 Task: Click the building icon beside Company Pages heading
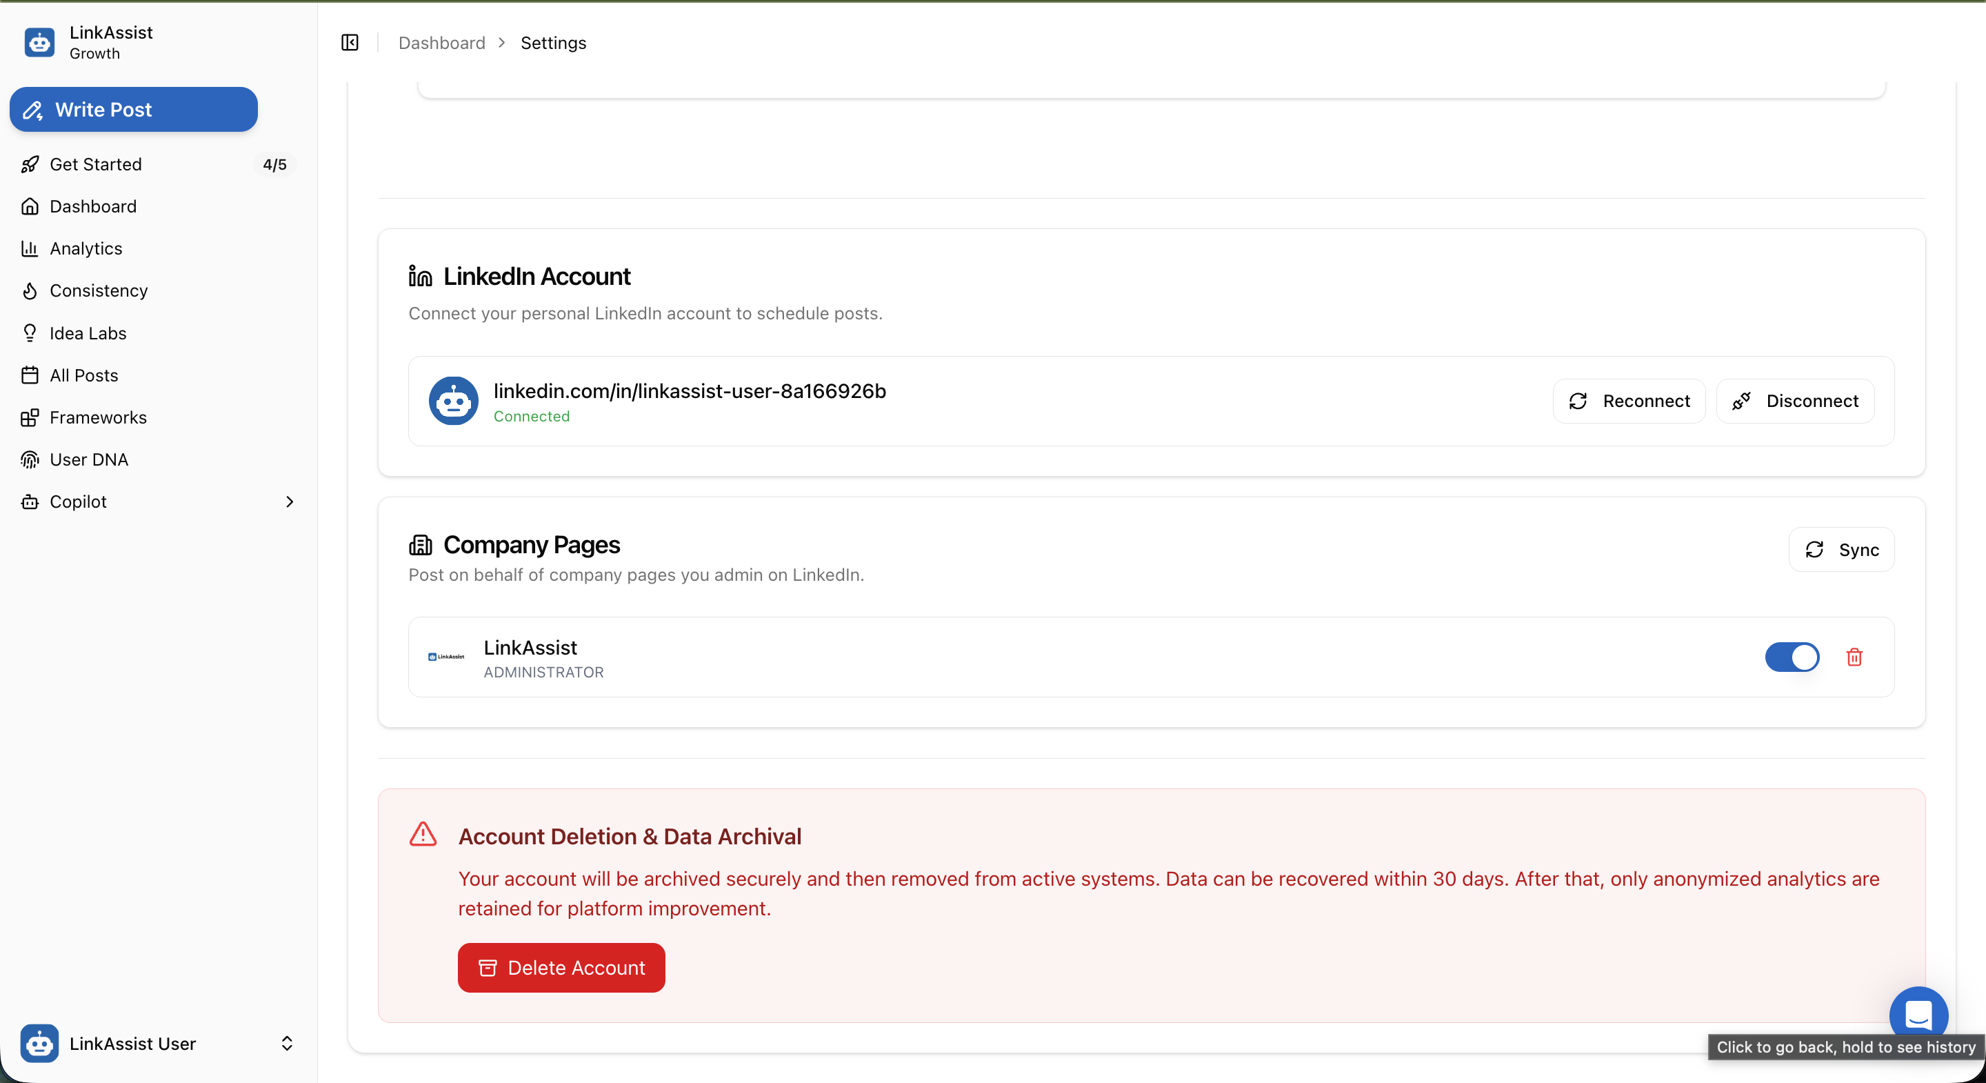[x=420, y=544]
